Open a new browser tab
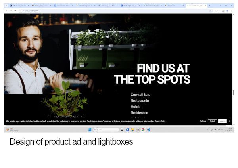Viewport: 238px width, 168px height. click(209, 6)
